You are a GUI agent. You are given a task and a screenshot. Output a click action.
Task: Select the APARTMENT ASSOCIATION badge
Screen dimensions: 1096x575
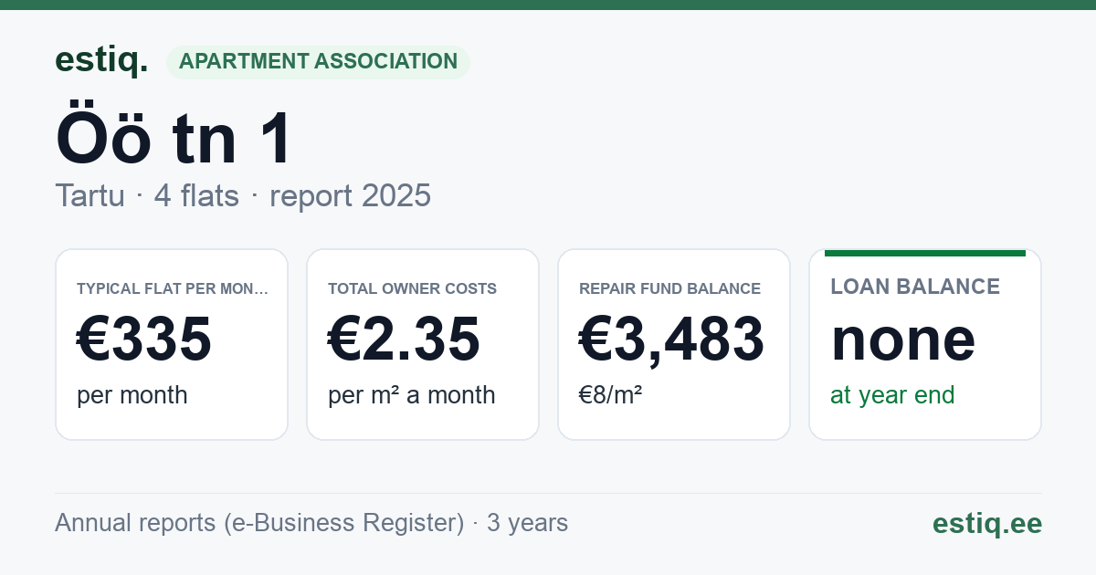[318, 62]
